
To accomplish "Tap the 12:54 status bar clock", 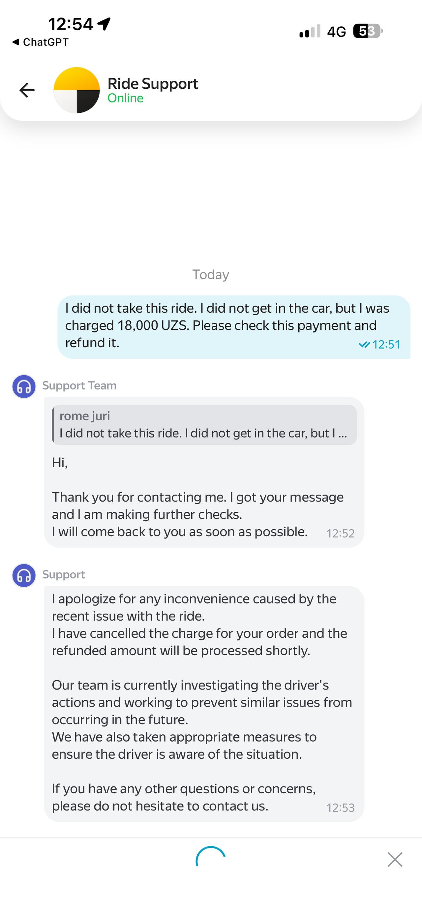I will coord(71,24).
